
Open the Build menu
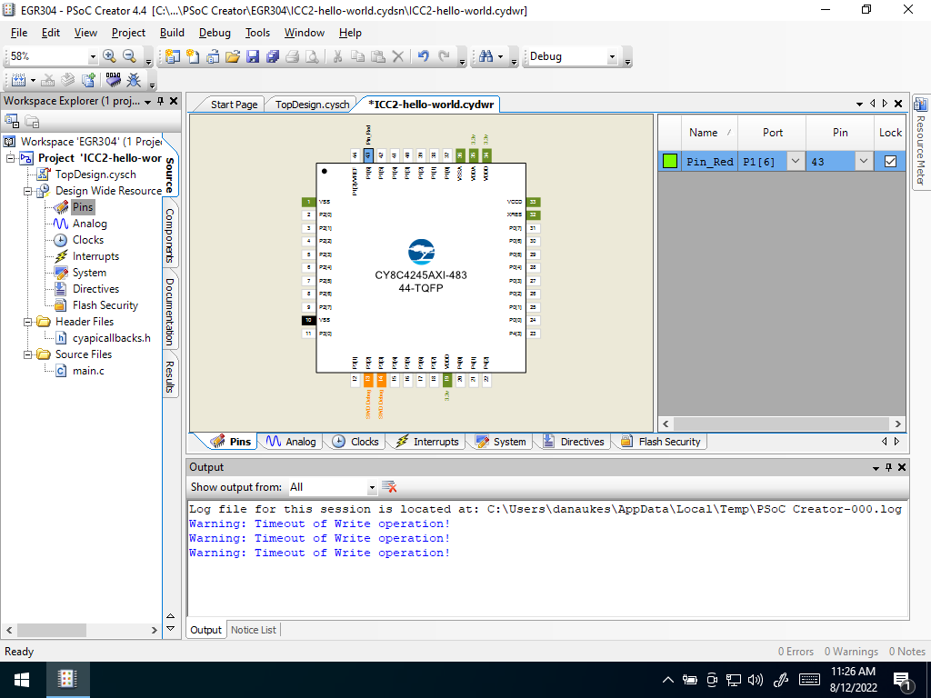pos(172,33)
